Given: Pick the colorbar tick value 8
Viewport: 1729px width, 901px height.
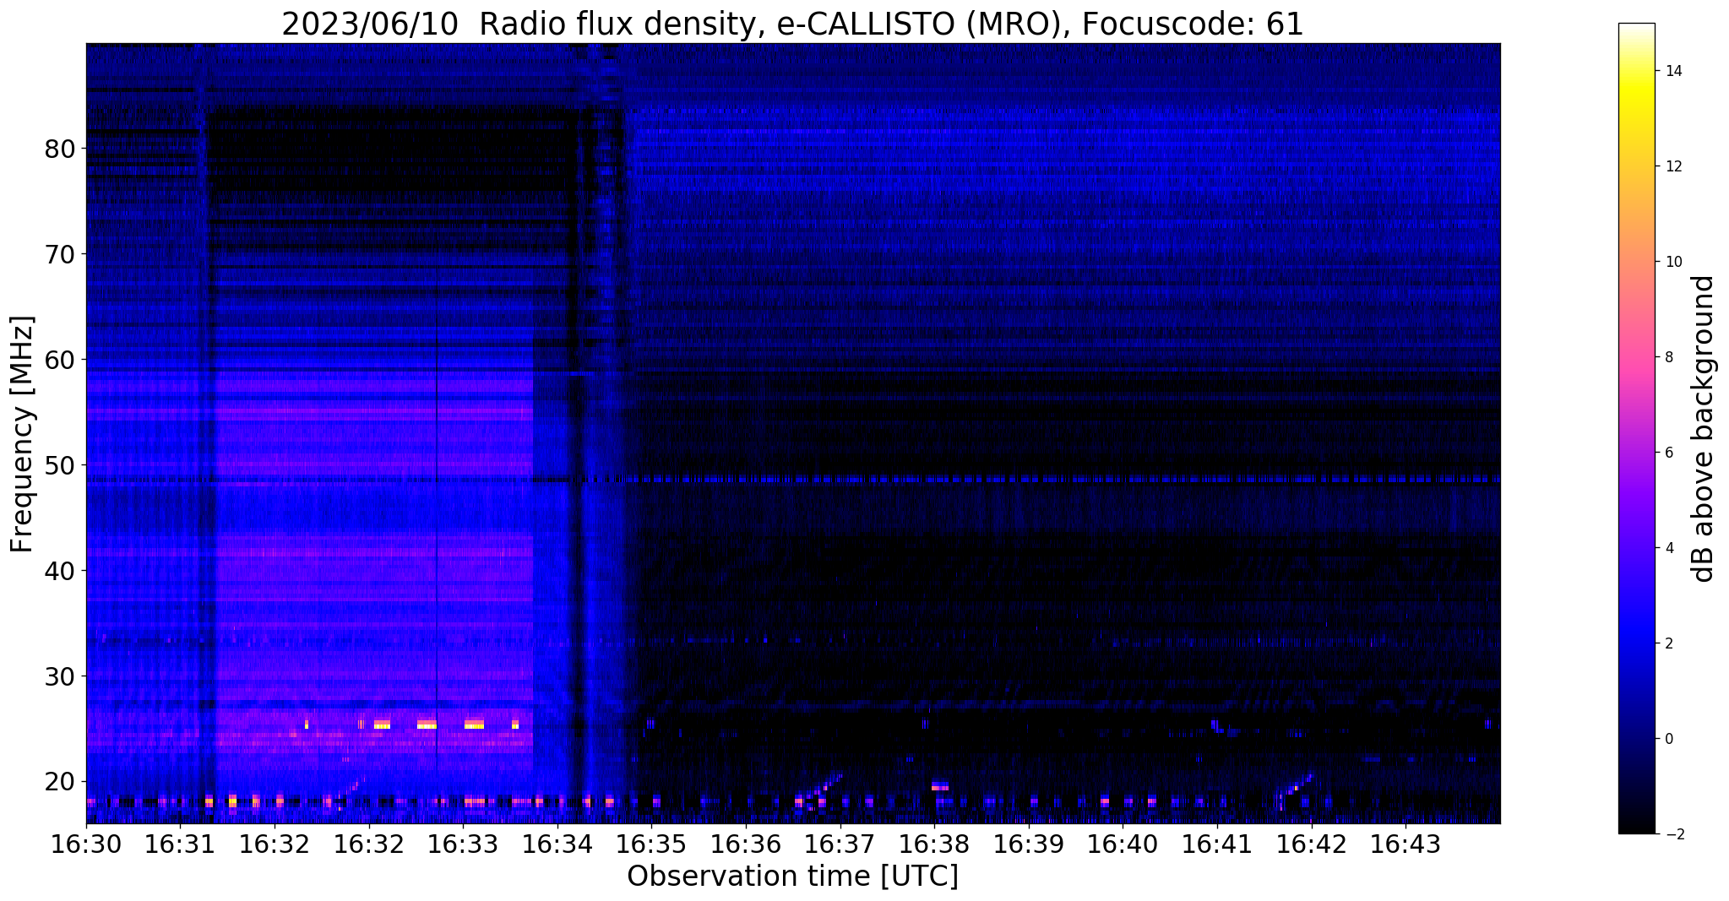Looking at the screenshot, I should tap(1668, 357).
